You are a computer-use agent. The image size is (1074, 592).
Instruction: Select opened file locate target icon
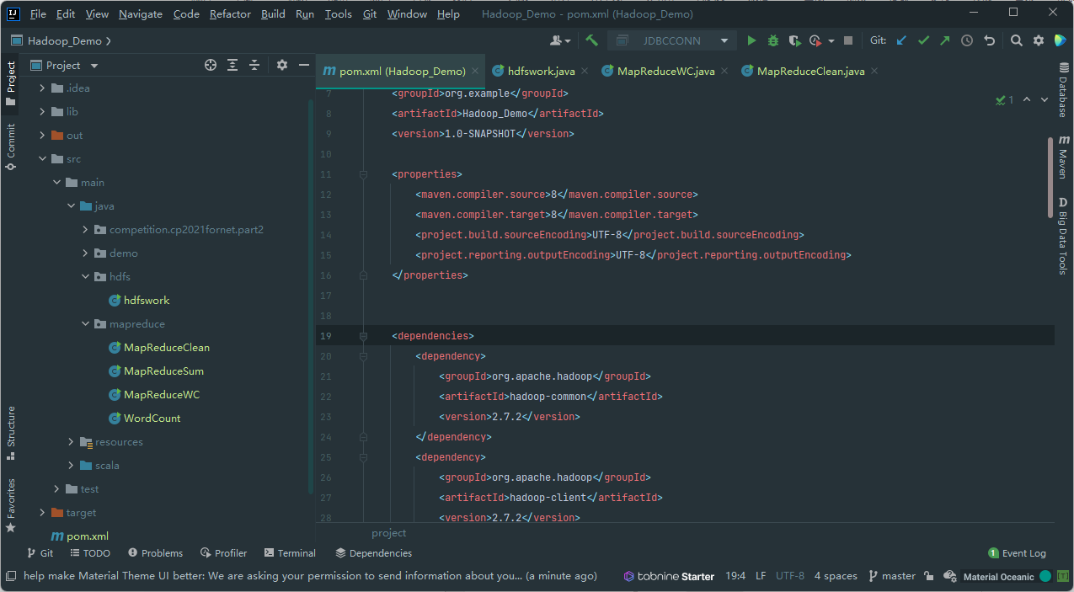pos(211,65)
